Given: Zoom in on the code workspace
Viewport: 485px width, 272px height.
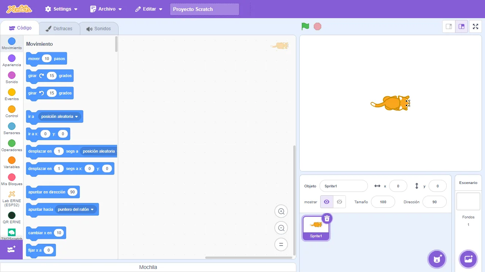Looking at the screenshot, I should click(281, 212).
